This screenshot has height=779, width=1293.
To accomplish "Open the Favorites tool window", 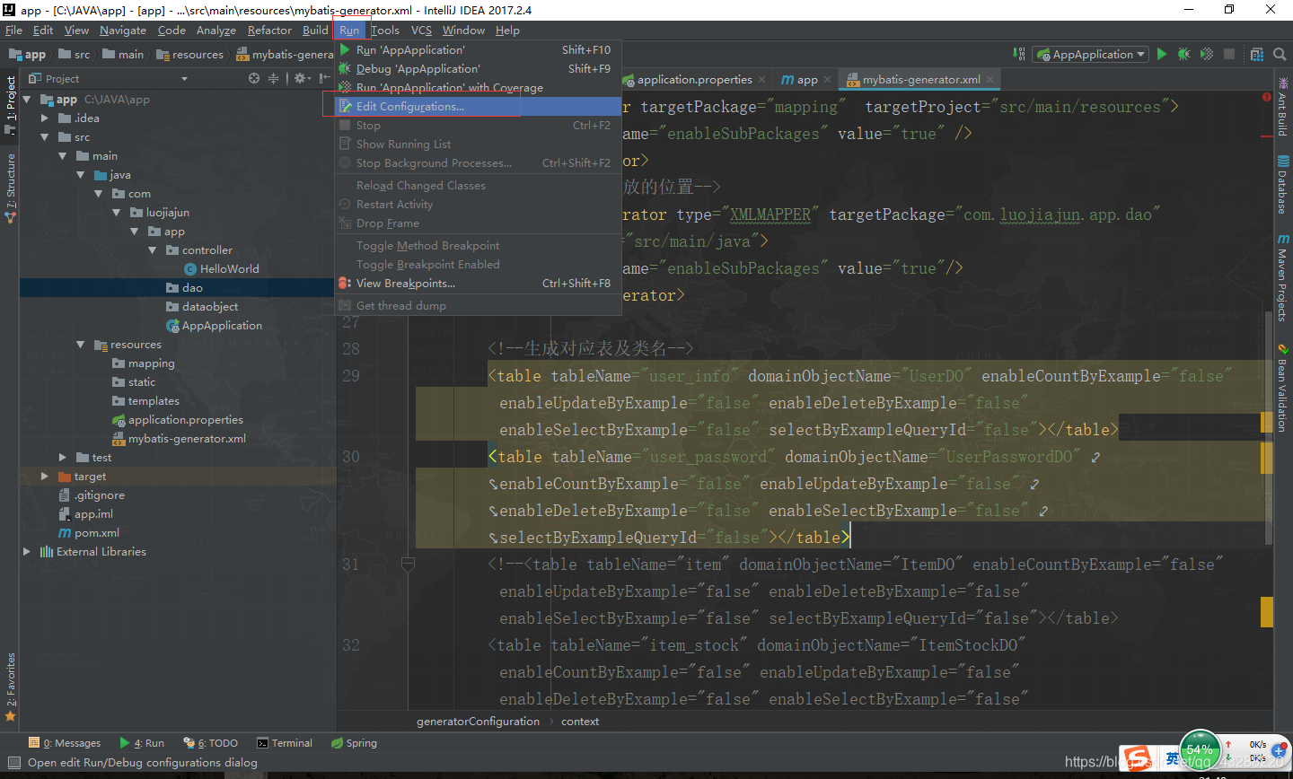I will click(10, 687).
